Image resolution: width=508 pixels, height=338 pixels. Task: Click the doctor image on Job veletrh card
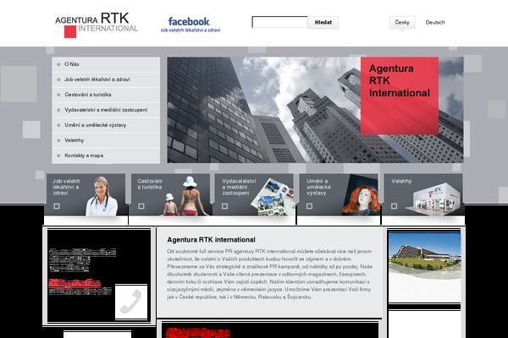[x=102, y=196]
